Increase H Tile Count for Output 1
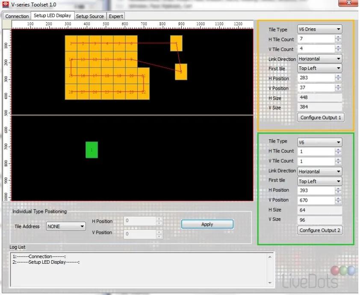Viewport: 360px width, 295px height. tap(338, 37)
